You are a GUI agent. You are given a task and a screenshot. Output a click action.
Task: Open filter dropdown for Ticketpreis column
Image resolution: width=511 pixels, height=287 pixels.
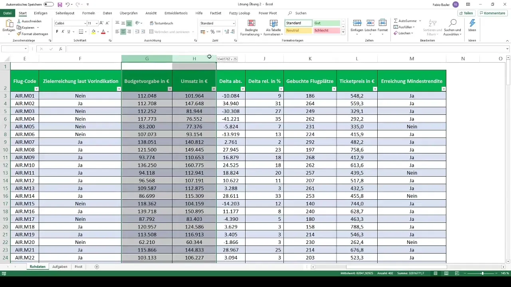coord(375,89)
